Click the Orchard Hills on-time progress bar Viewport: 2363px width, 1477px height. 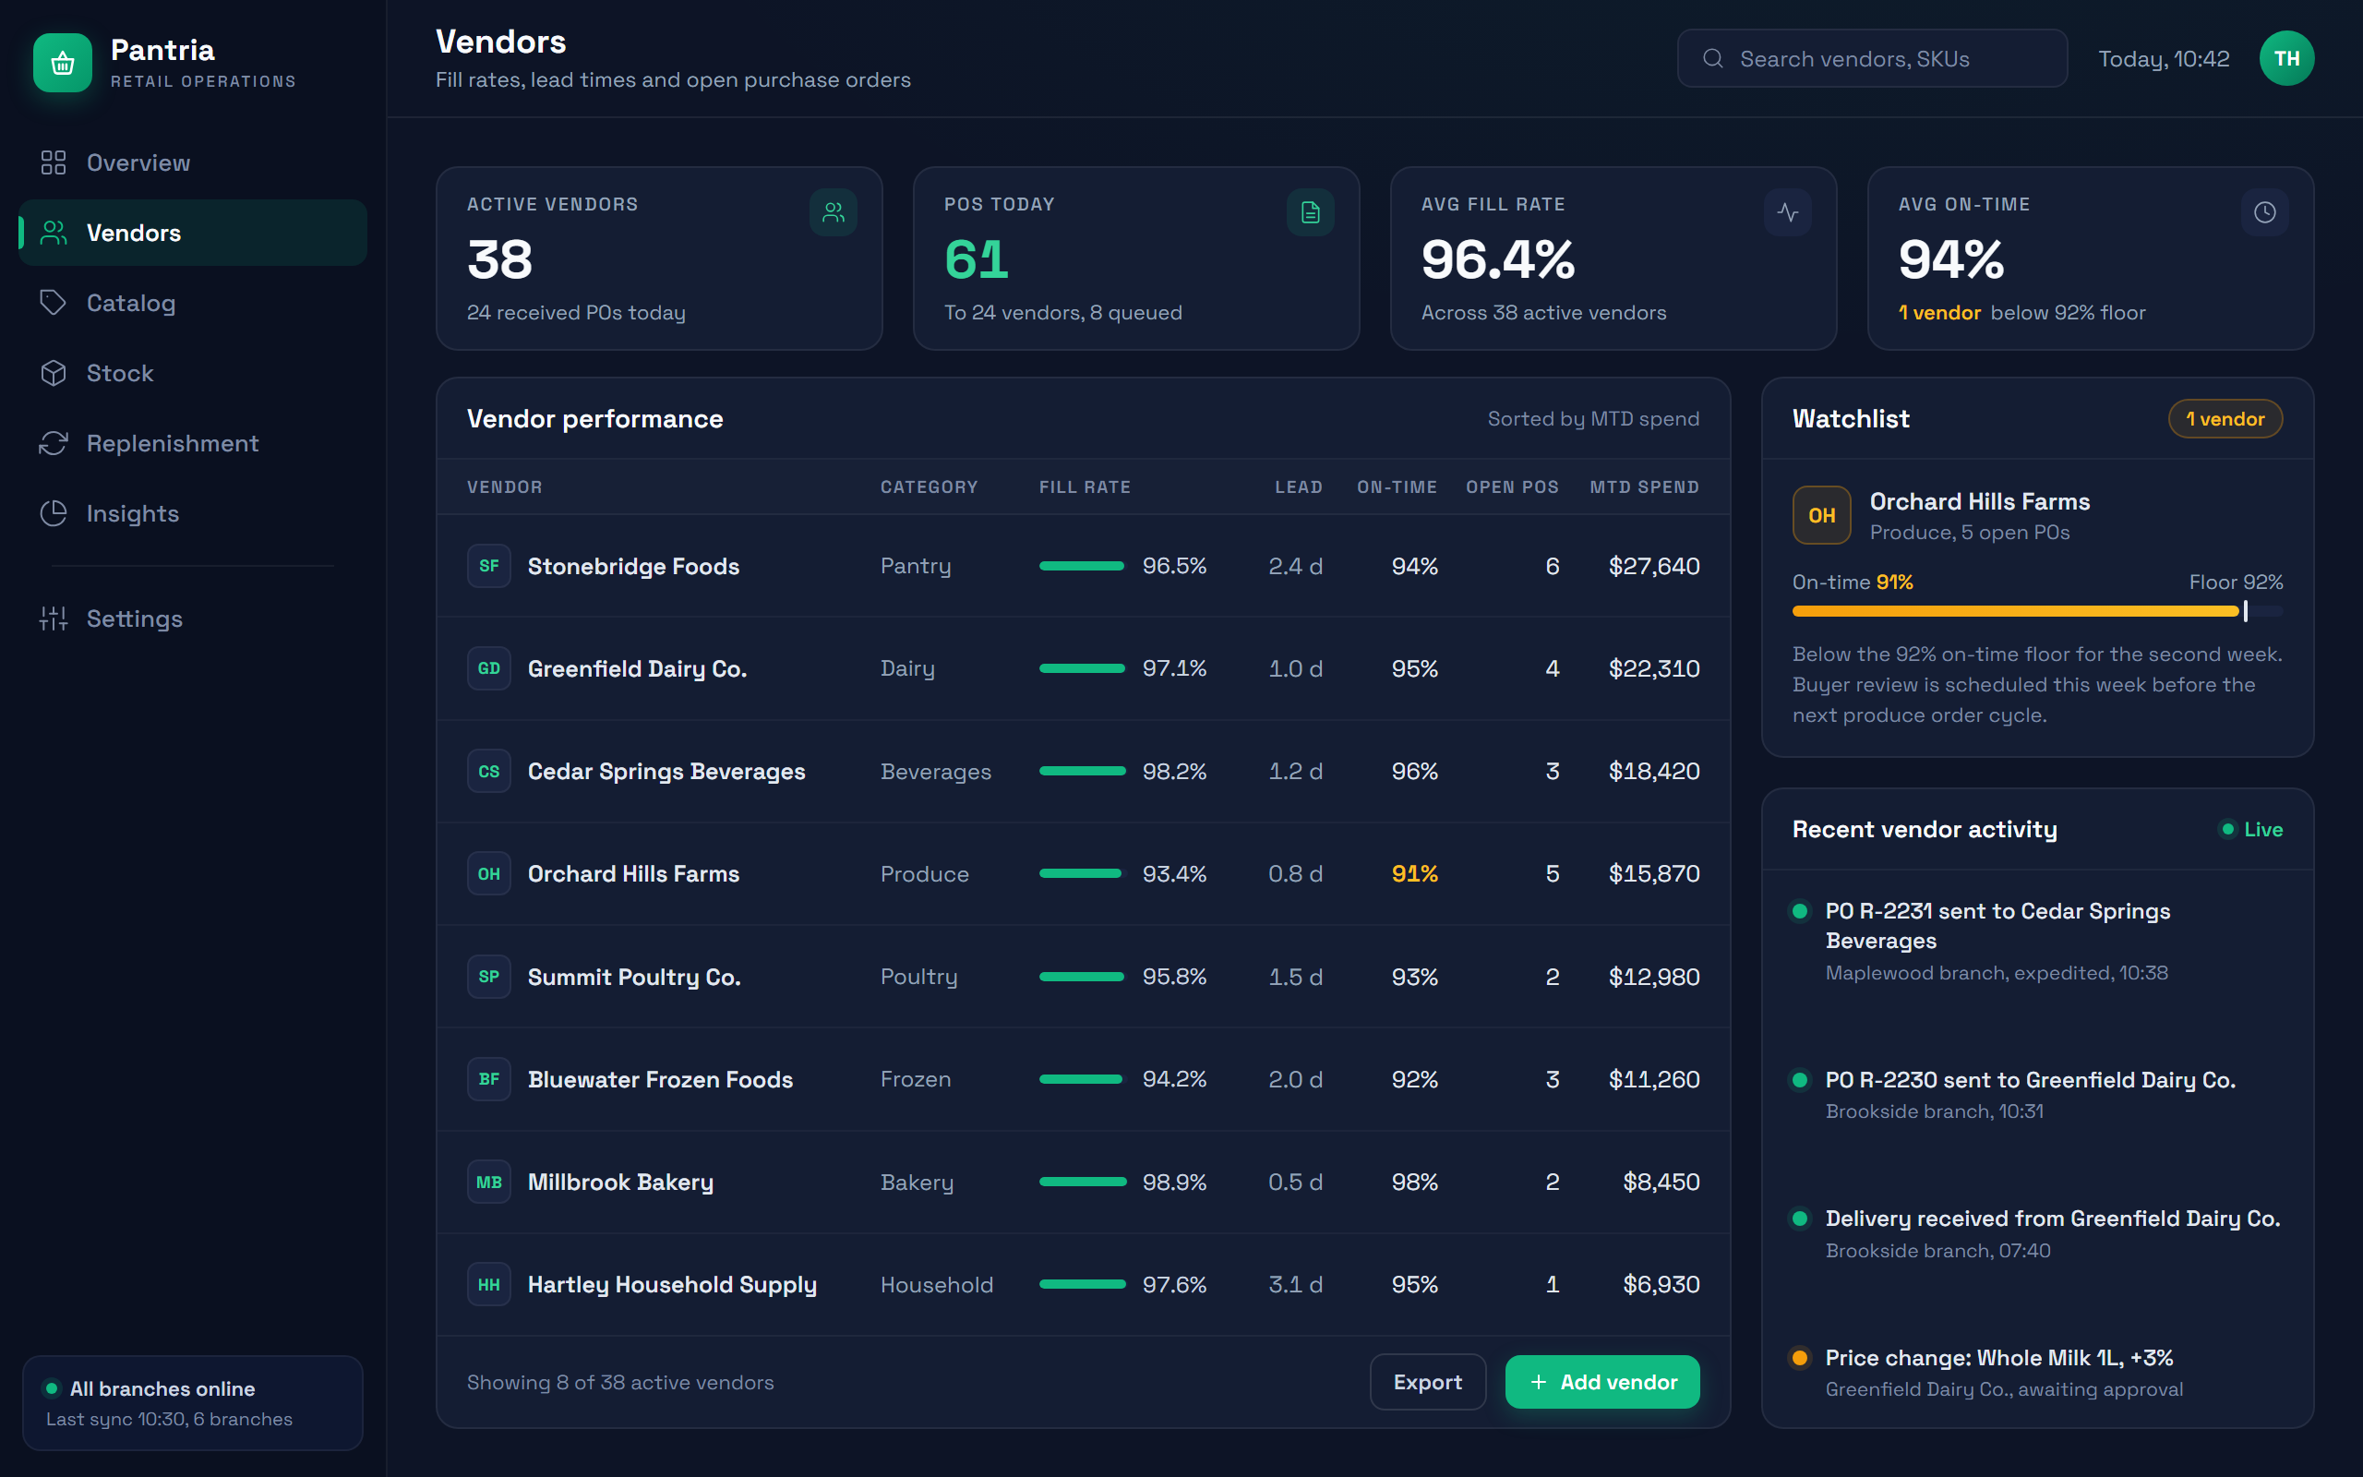[2037, 611]
